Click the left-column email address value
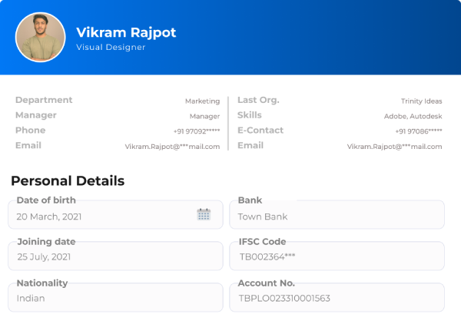This screenshot has width=461, height=324. click(172, 146)
